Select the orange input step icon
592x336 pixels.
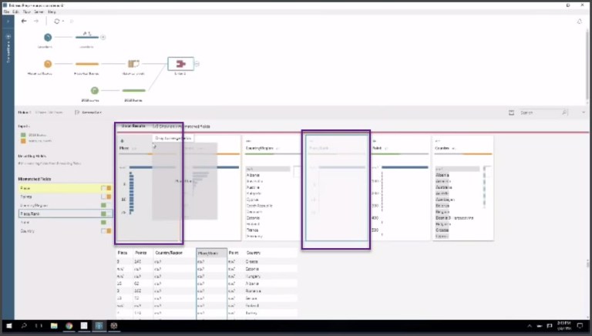(x=48, y=64)
